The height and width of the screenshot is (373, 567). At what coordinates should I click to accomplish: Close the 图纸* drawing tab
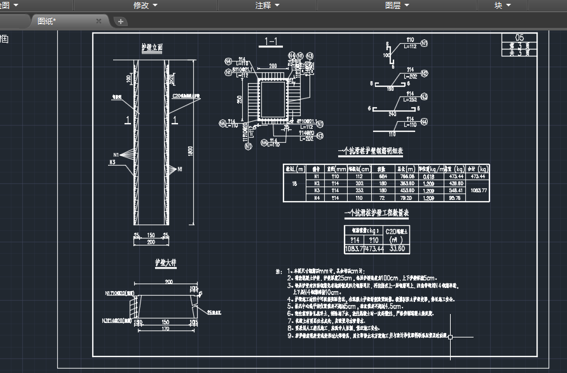pyautogui.click(x=99, y=21)
